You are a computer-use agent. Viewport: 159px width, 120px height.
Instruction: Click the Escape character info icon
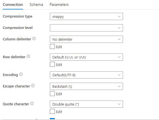33,86
